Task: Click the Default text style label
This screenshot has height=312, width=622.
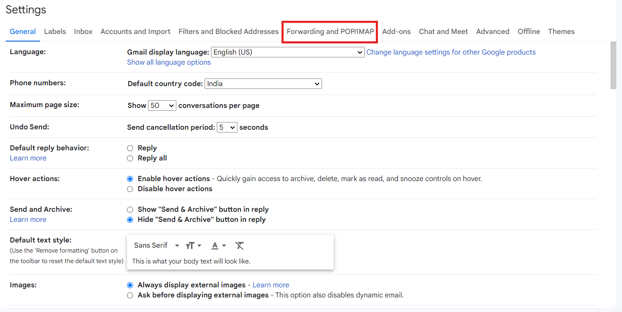Action: [40, 240]
